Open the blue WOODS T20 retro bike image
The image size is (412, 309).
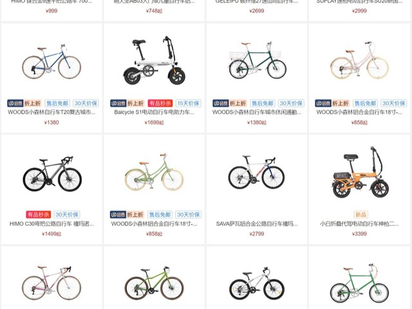tap(51, 62)
